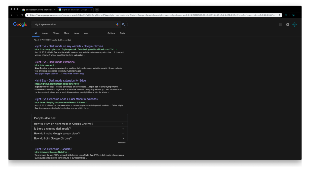Click the padlock icon in address bar
This screenshot has width=310, height=171.
[x=28, y=15]
